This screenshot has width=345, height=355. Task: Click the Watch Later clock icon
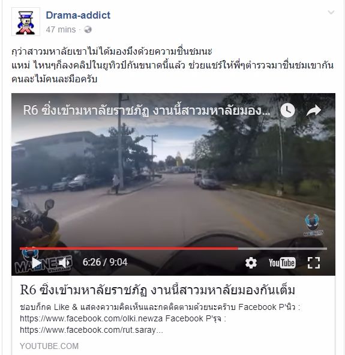(x=287, y=111)
